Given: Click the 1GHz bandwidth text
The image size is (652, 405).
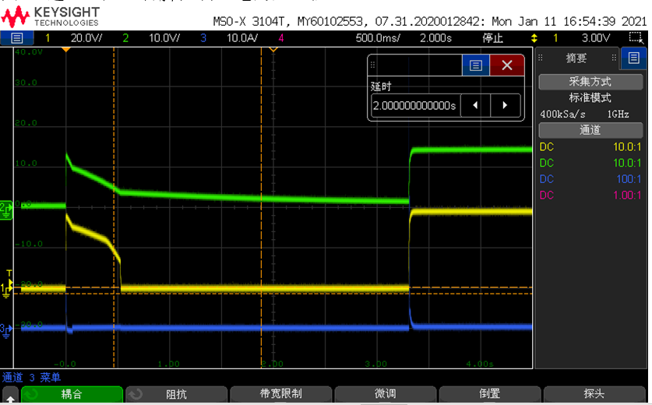Looking at the screenshot, I should [x=618, y=114].
